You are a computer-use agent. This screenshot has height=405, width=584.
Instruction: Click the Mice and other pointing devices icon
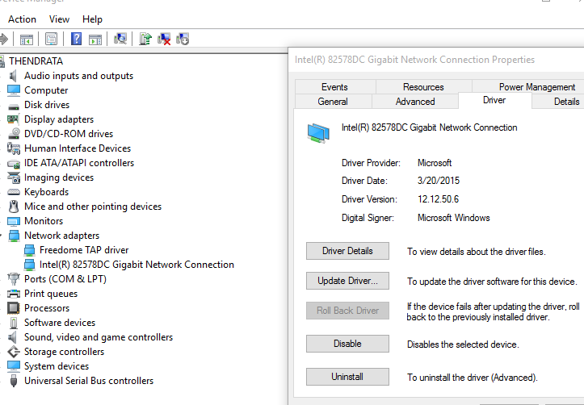coord(14,207)
